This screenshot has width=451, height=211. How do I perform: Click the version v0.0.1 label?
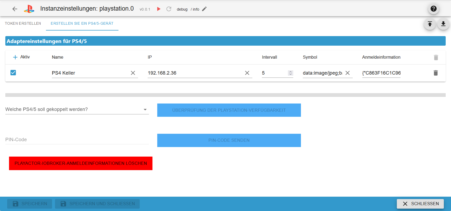pos(145,9)
